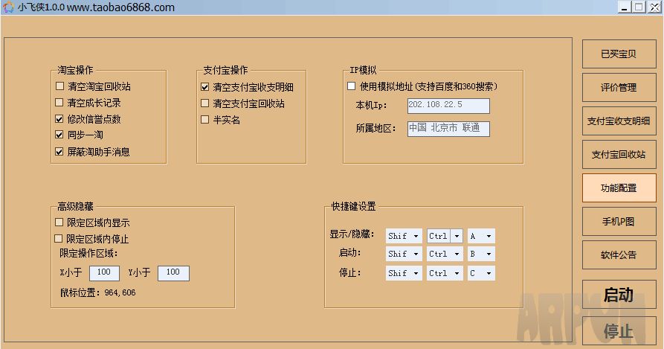The width and height of the screenshot is (664, 349).
Task: Enable 清空淘宝回收站 checkbox
Action: coord(59,86)
